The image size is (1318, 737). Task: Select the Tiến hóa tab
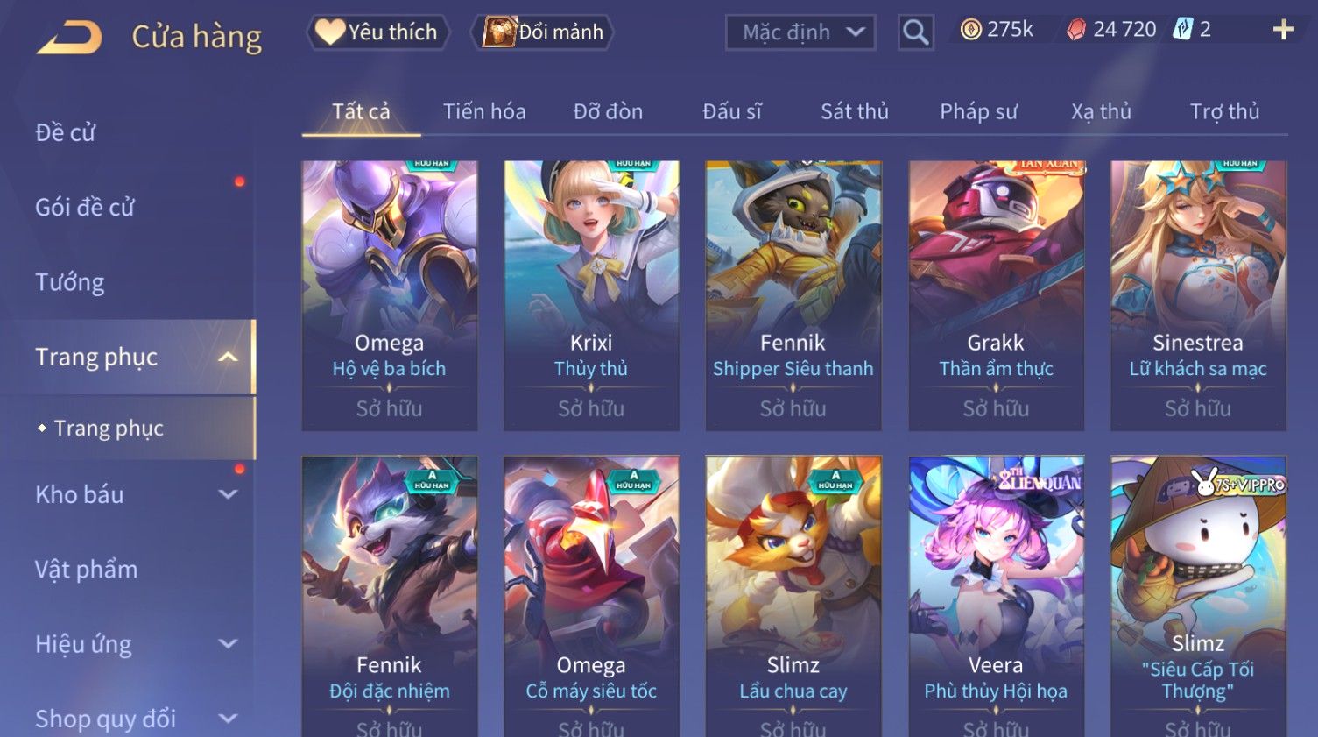(x=484, y=111)
